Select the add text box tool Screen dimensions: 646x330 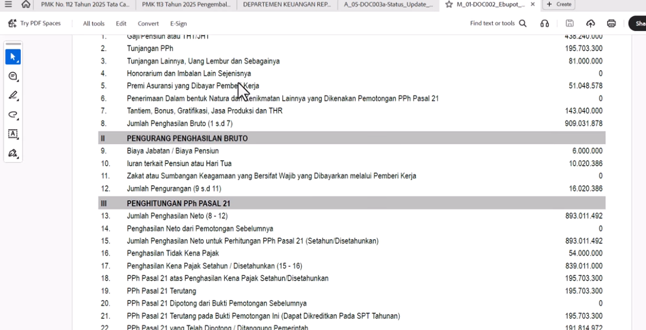13,133
